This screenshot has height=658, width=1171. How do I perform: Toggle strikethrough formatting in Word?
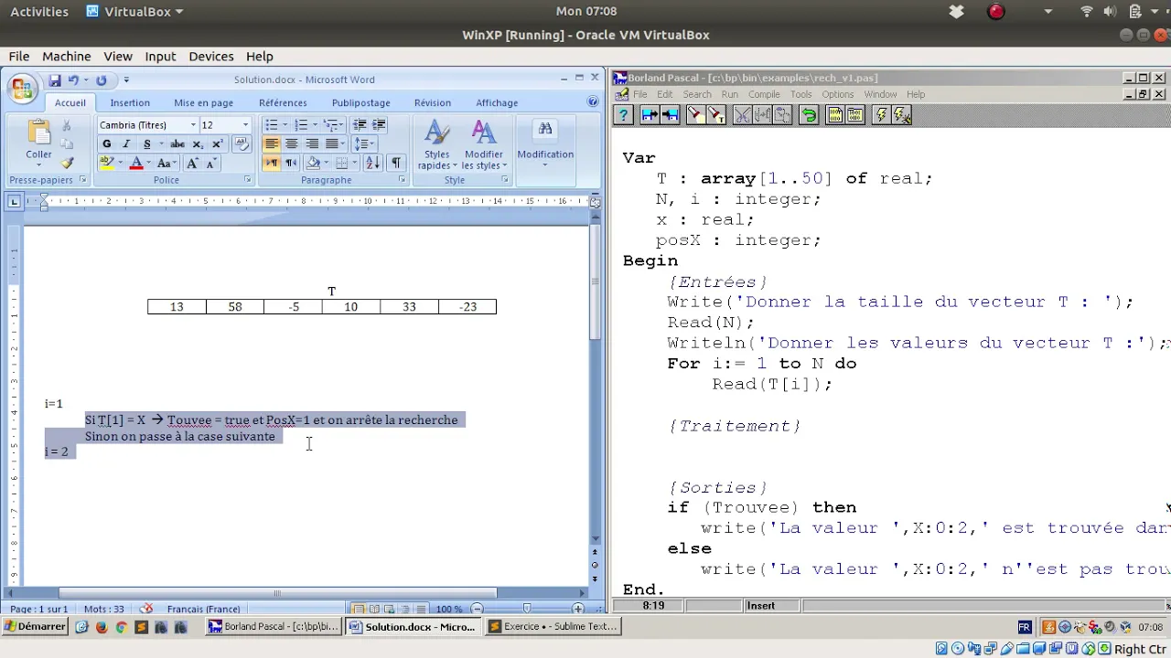click(x=177, y=144)
